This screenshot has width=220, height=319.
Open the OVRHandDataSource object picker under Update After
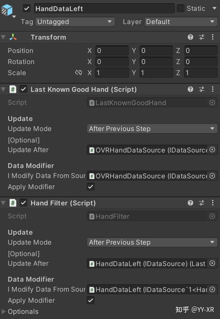click(212, 150)
